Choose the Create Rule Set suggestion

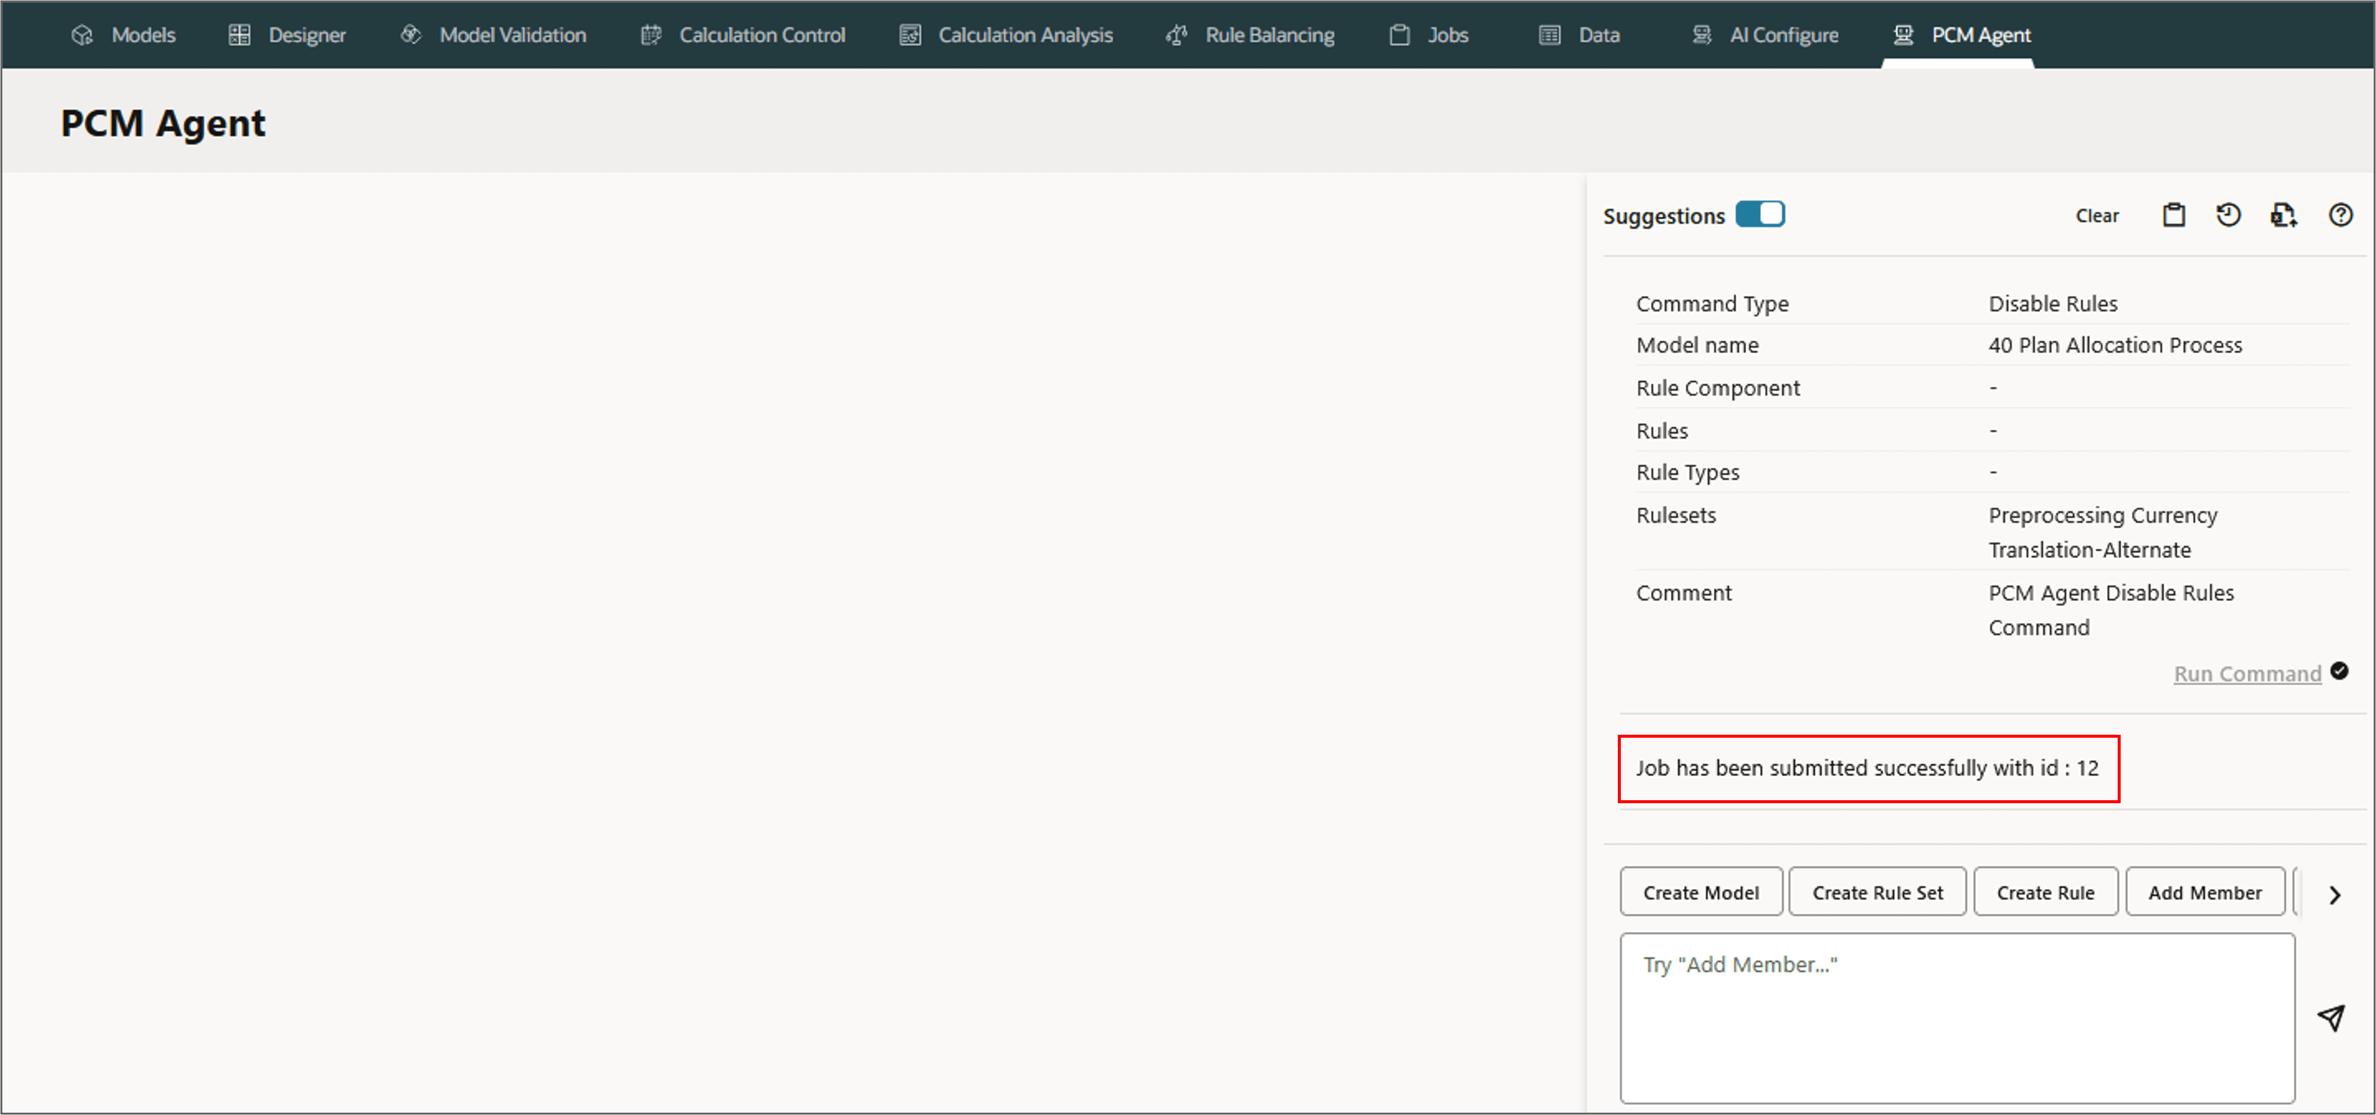[x=1877, y=892]
